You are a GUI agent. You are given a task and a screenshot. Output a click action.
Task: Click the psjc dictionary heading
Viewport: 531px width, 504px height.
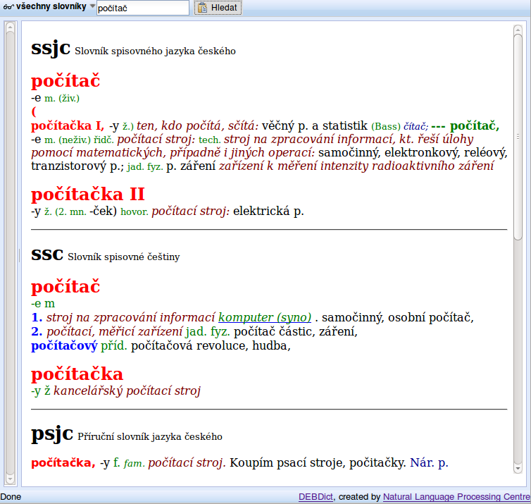(x=52, y=434)
